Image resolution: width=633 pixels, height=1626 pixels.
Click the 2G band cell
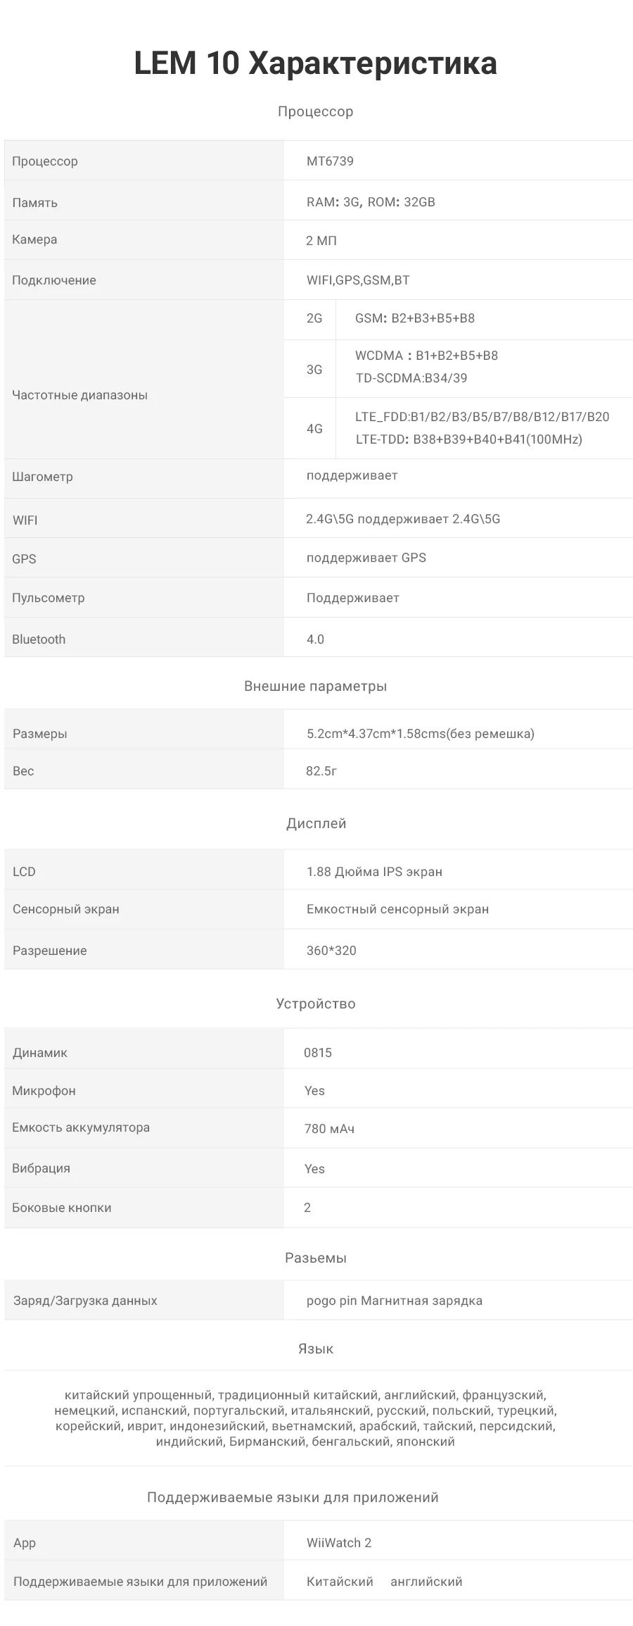click(314, 318)
